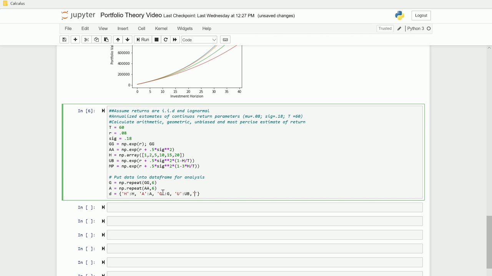Click the Jupyter logo
The height and width of the screenshot is (276, 492).
tap(78, 15)
